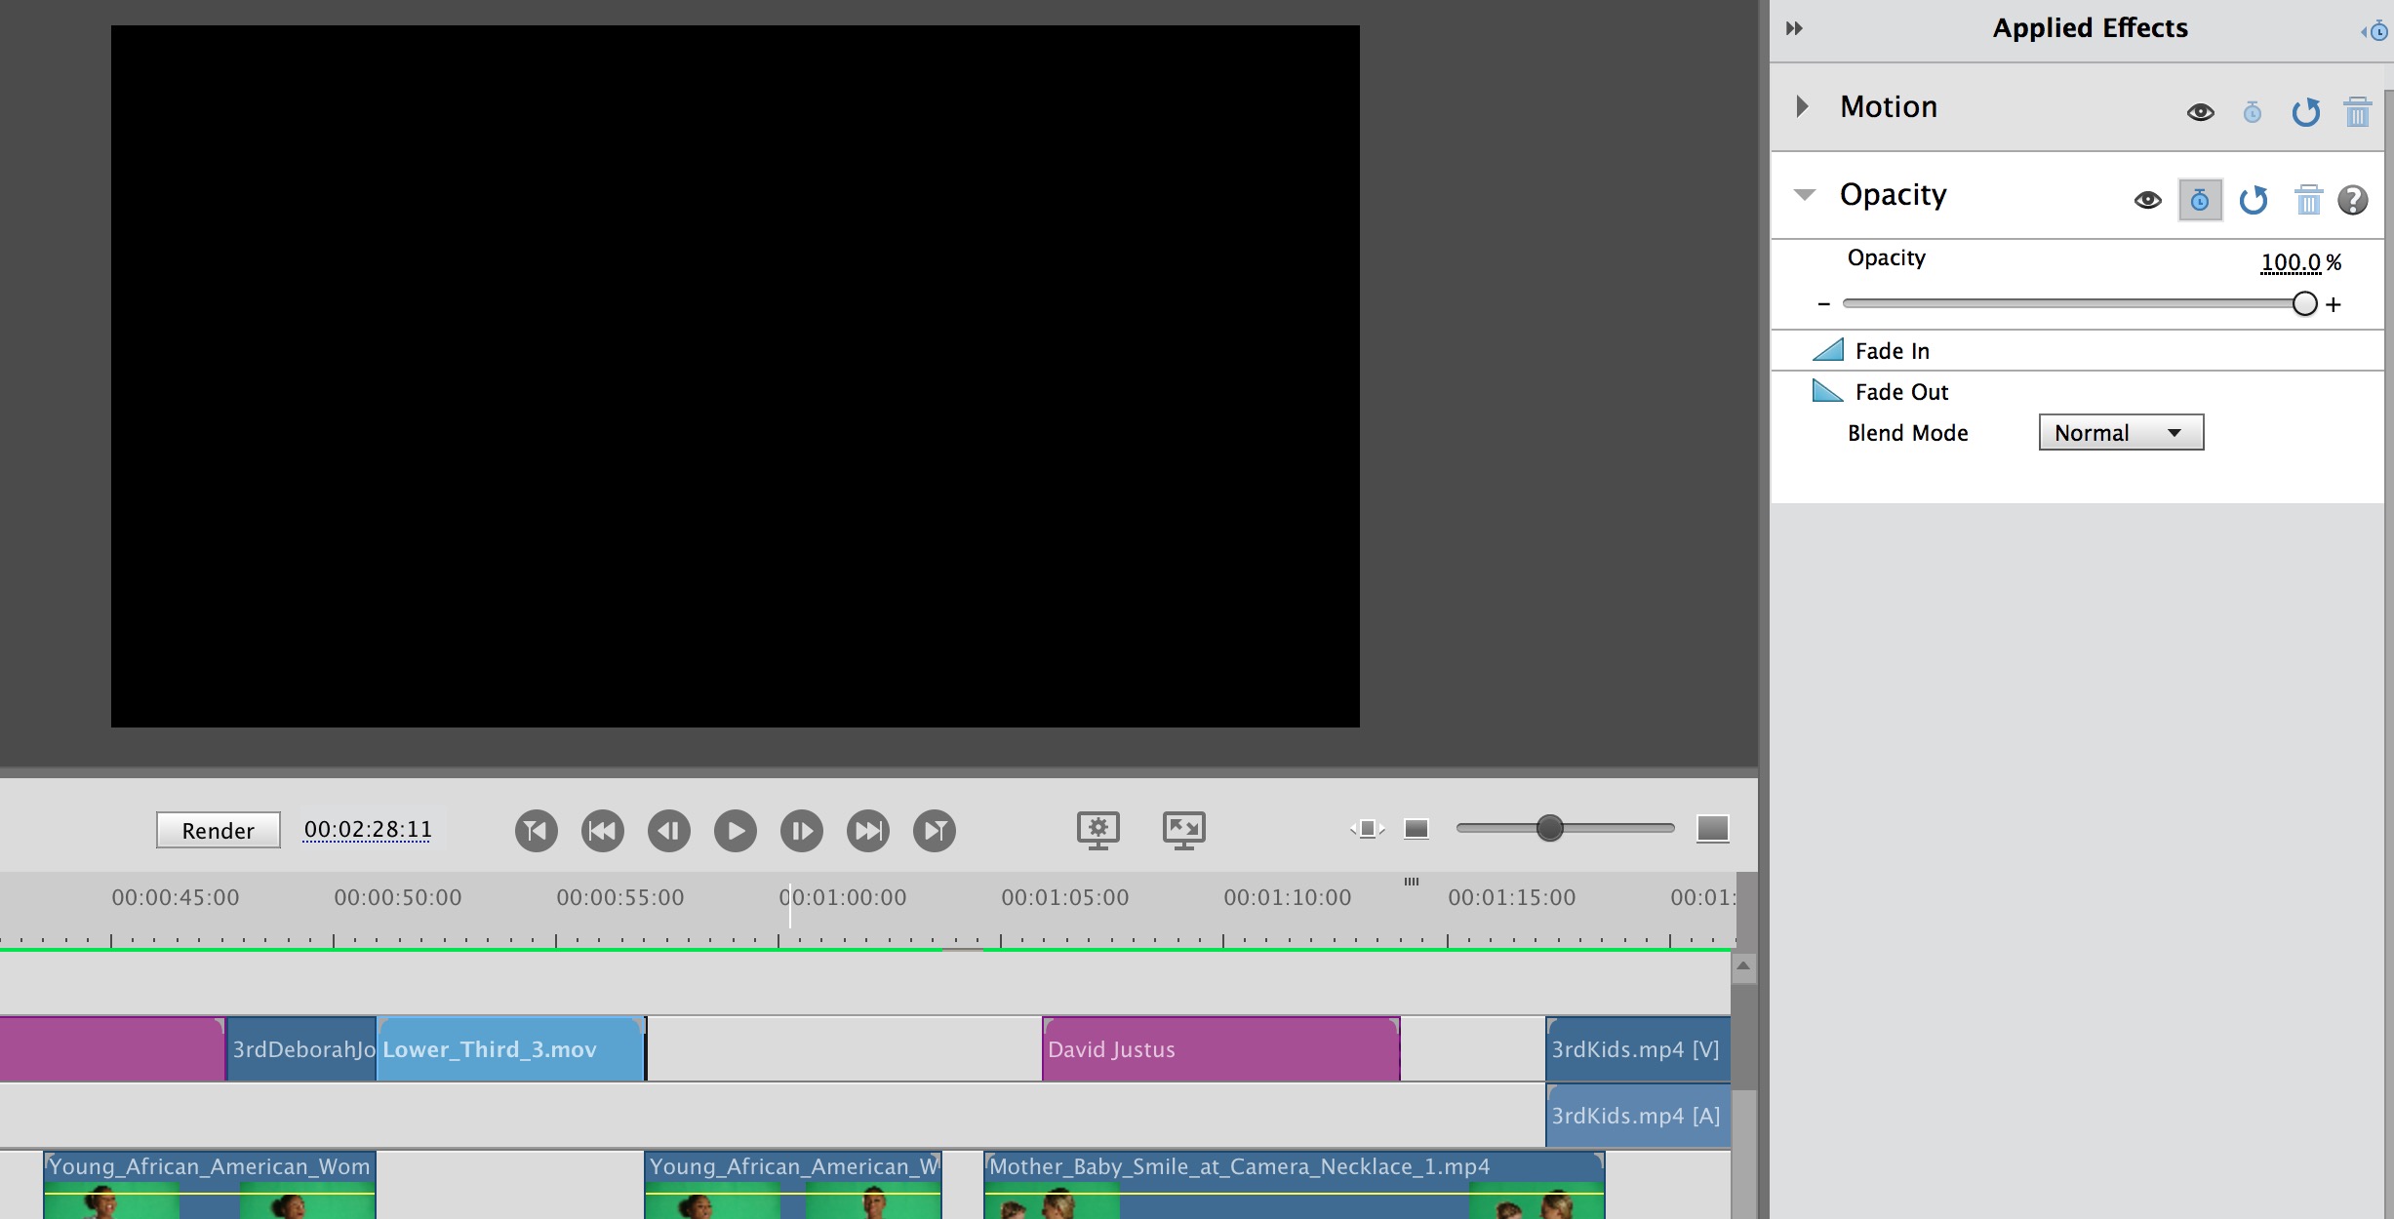Click the Step forward playback control
The image size is (2394, 1219).
pyautogui.click(x=801, y=830)
